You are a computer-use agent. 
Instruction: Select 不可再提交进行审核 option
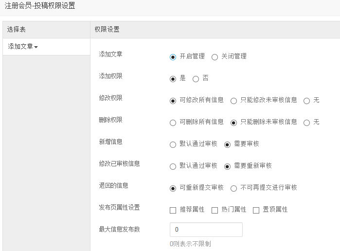[233, 188]
